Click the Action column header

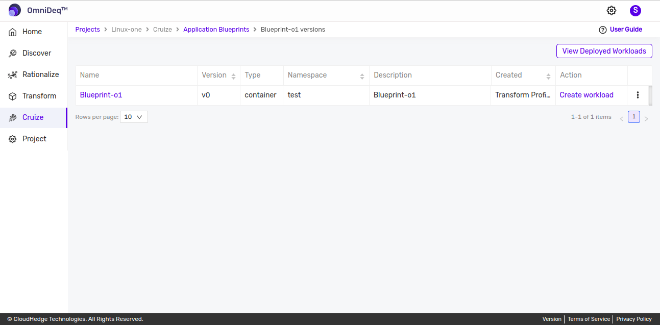592,75
